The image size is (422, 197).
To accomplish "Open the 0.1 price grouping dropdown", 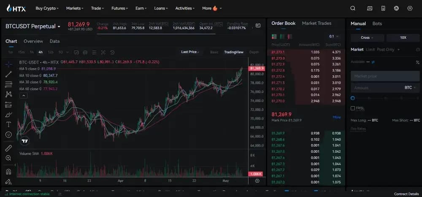I will (334, 36).
